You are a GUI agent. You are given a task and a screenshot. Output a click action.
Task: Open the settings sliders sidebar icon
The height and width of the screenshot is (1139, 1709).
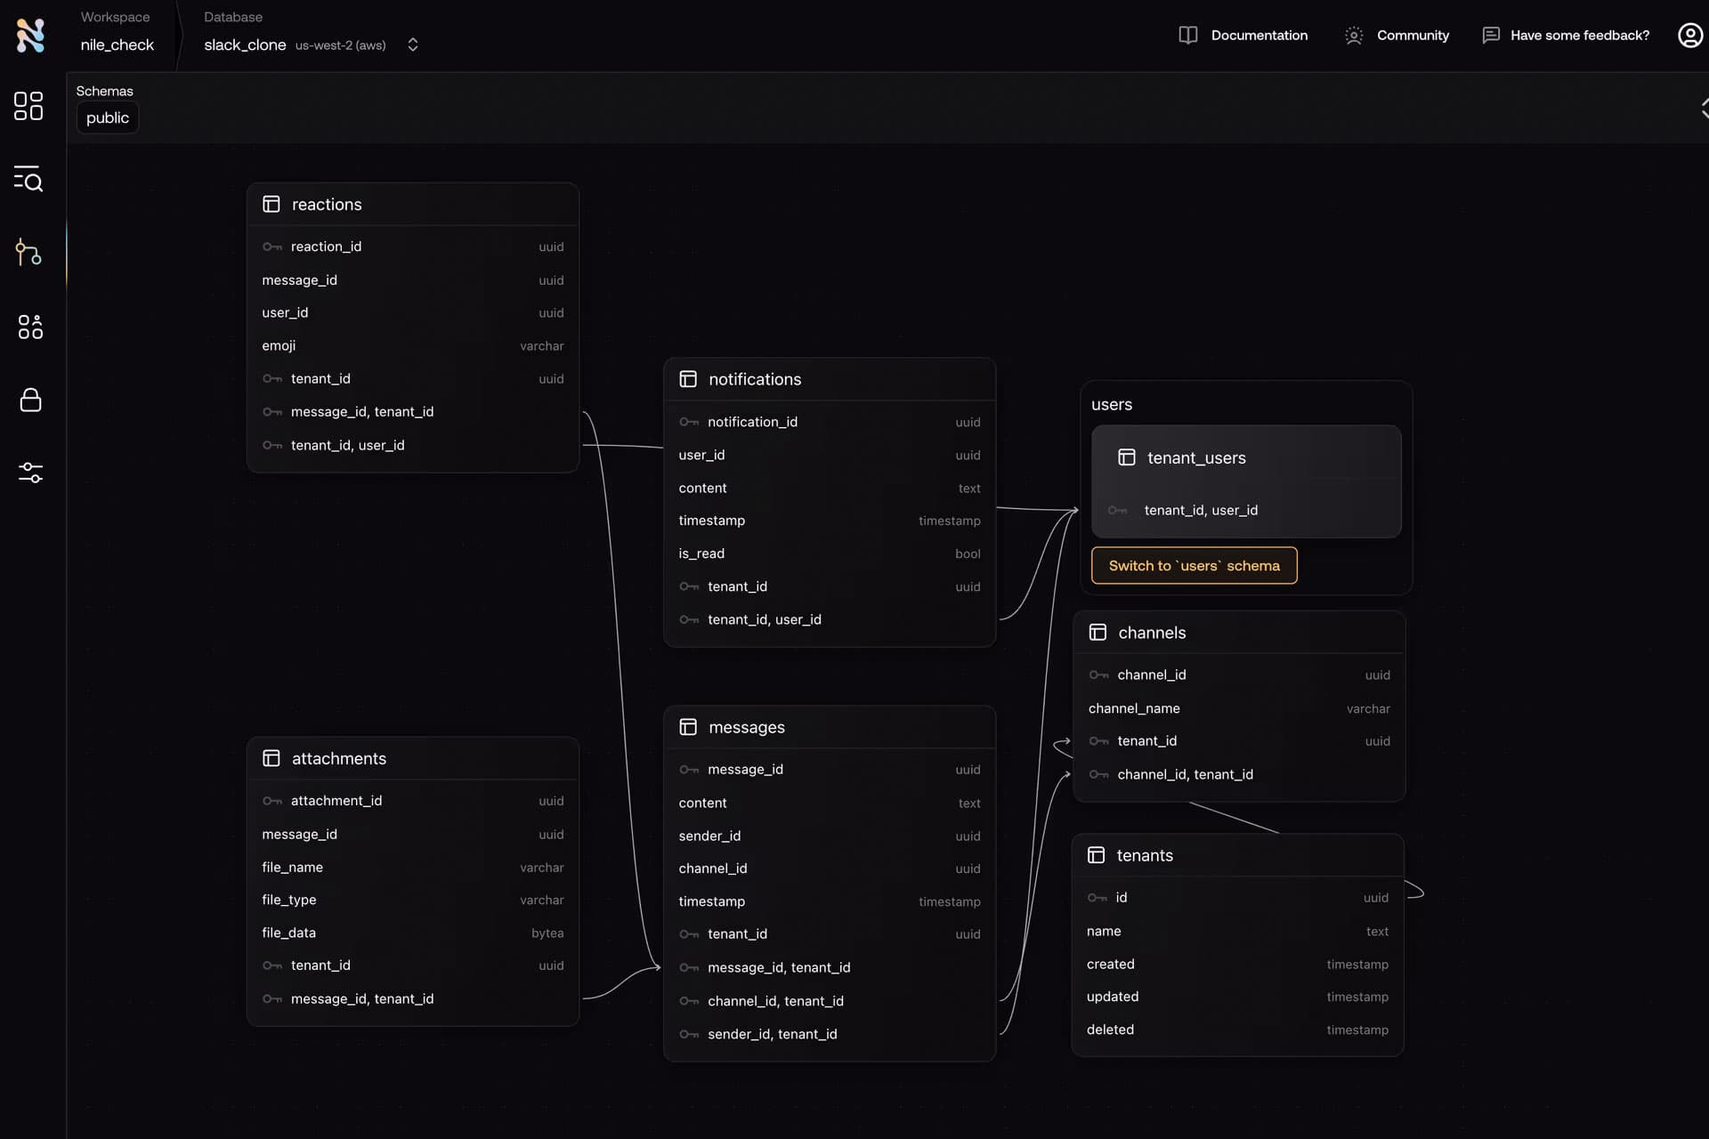point(30,473)
